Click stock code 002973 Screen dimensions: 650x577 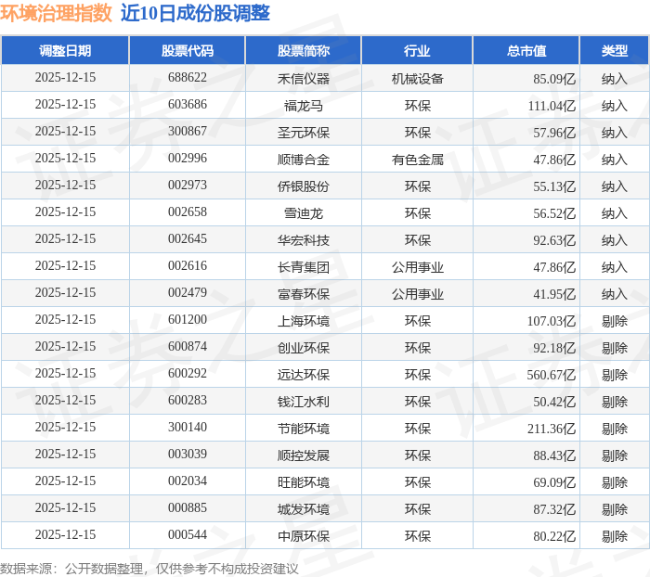coord(188,186)
